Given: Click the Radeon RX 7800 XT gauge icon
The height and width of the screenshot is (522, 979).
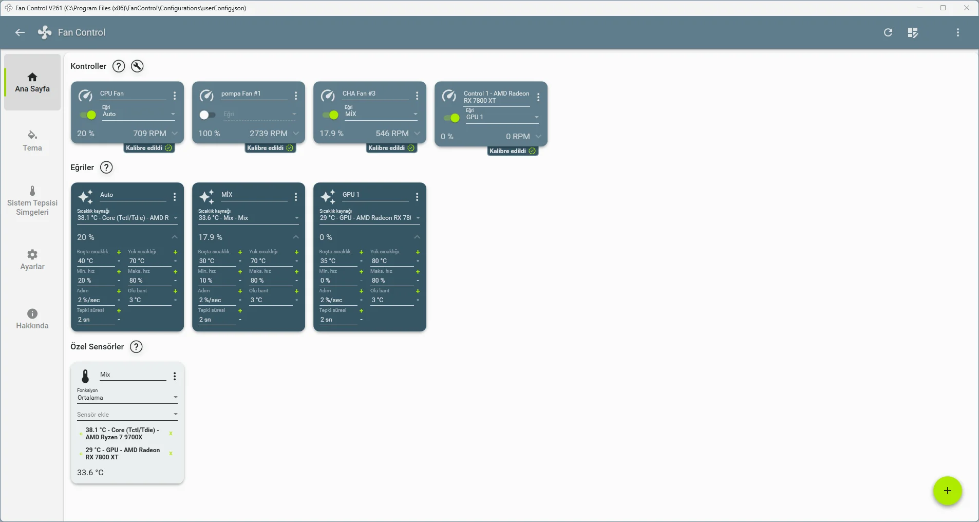Looking at the screenshot, I should click(x=449, y=96).
